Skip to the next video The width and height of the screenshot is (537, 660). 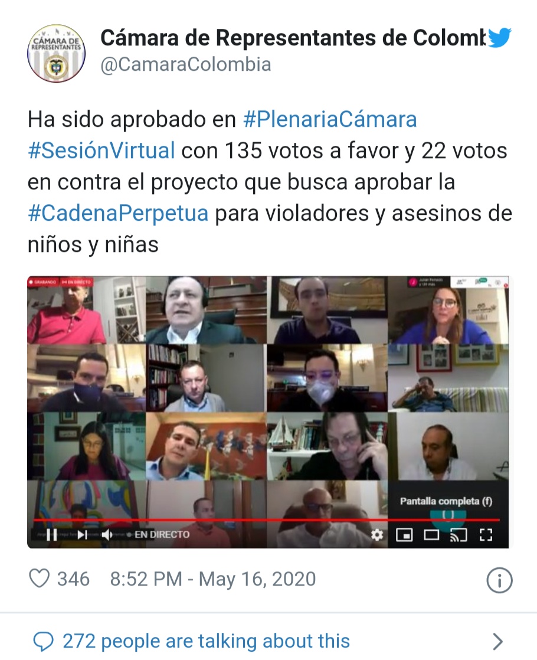82,535
